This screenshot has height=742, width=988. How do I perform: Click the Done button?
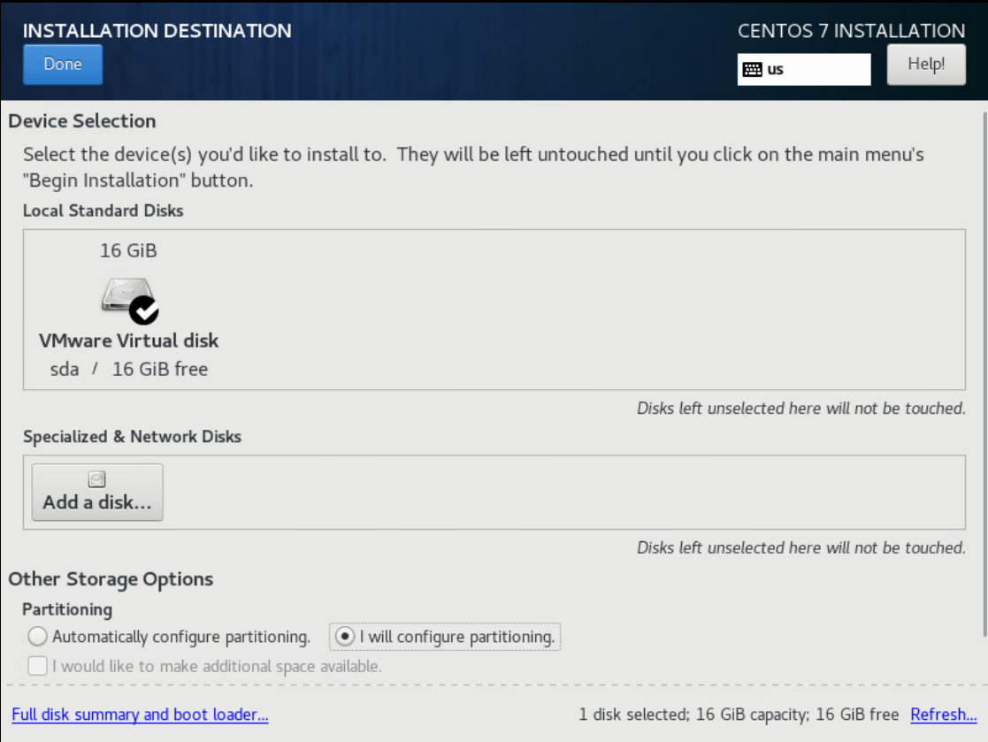63,65
